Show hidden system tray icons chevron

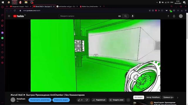click(x=157, y=2)
